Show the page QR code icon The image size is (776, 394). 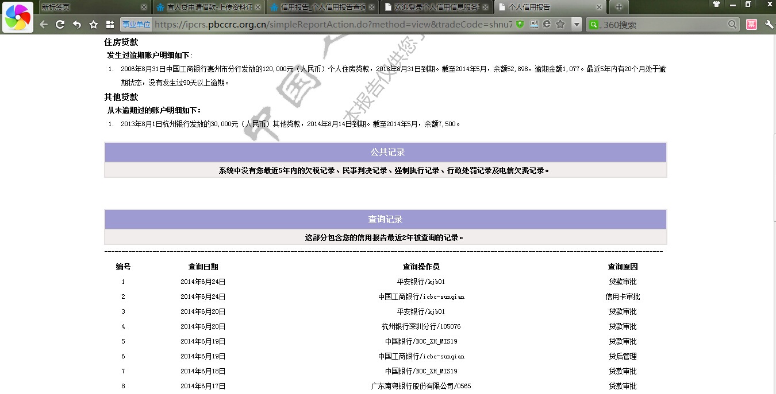[534, 25]
